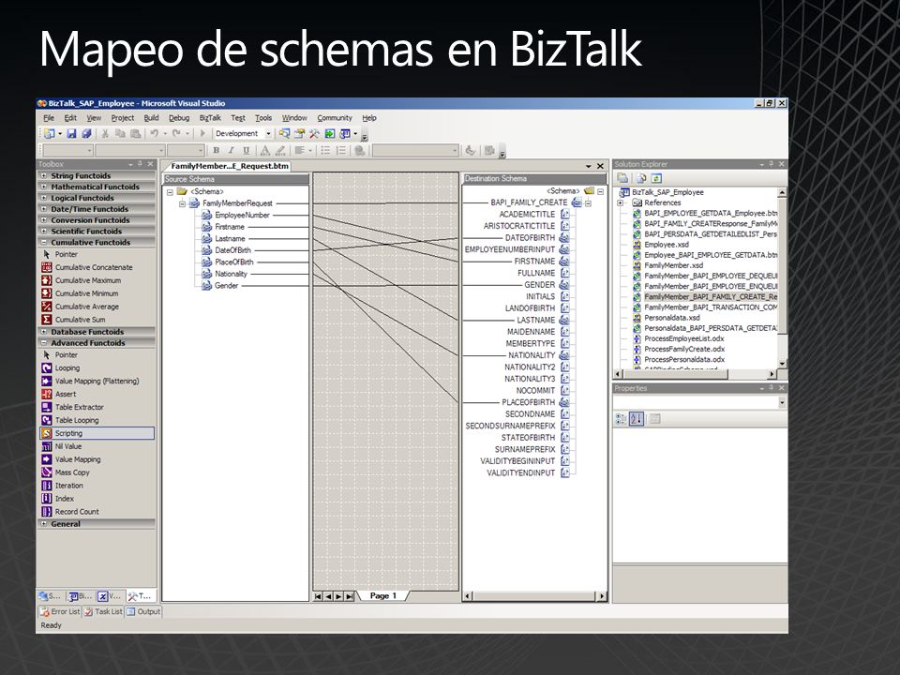
Task: Open the Properties object dropdown
Action: point(782,403)
